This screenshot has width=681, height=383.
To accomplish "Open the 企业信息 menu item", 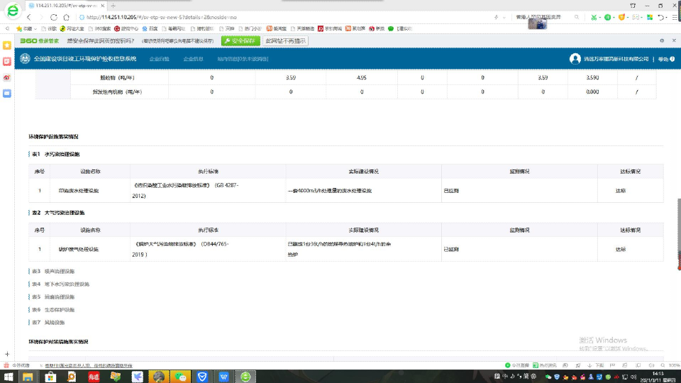I will pyautogui.click(x=193, y=59).
